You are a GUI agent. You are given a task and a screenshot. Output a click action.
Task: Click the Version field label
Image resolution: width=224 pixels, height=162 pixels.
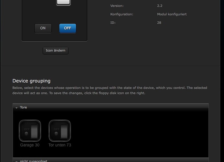(117, 6)
